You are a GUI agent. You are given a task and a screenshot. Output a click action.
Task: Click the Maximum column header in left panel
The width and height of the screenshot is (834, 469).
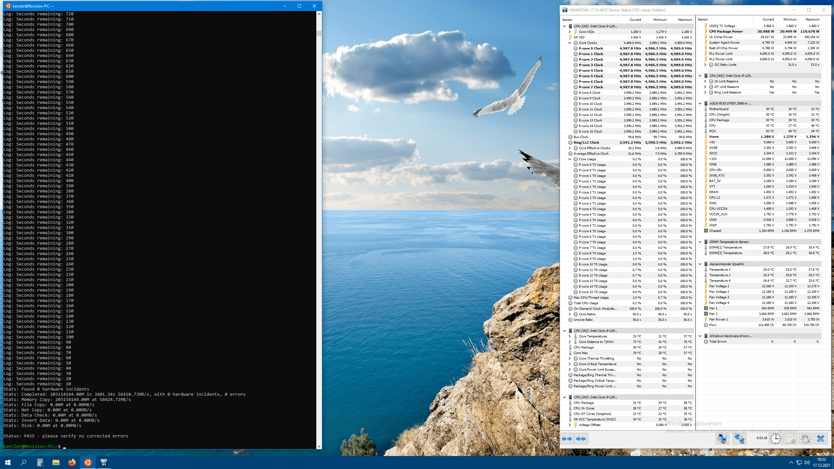[x=685, y=20]
